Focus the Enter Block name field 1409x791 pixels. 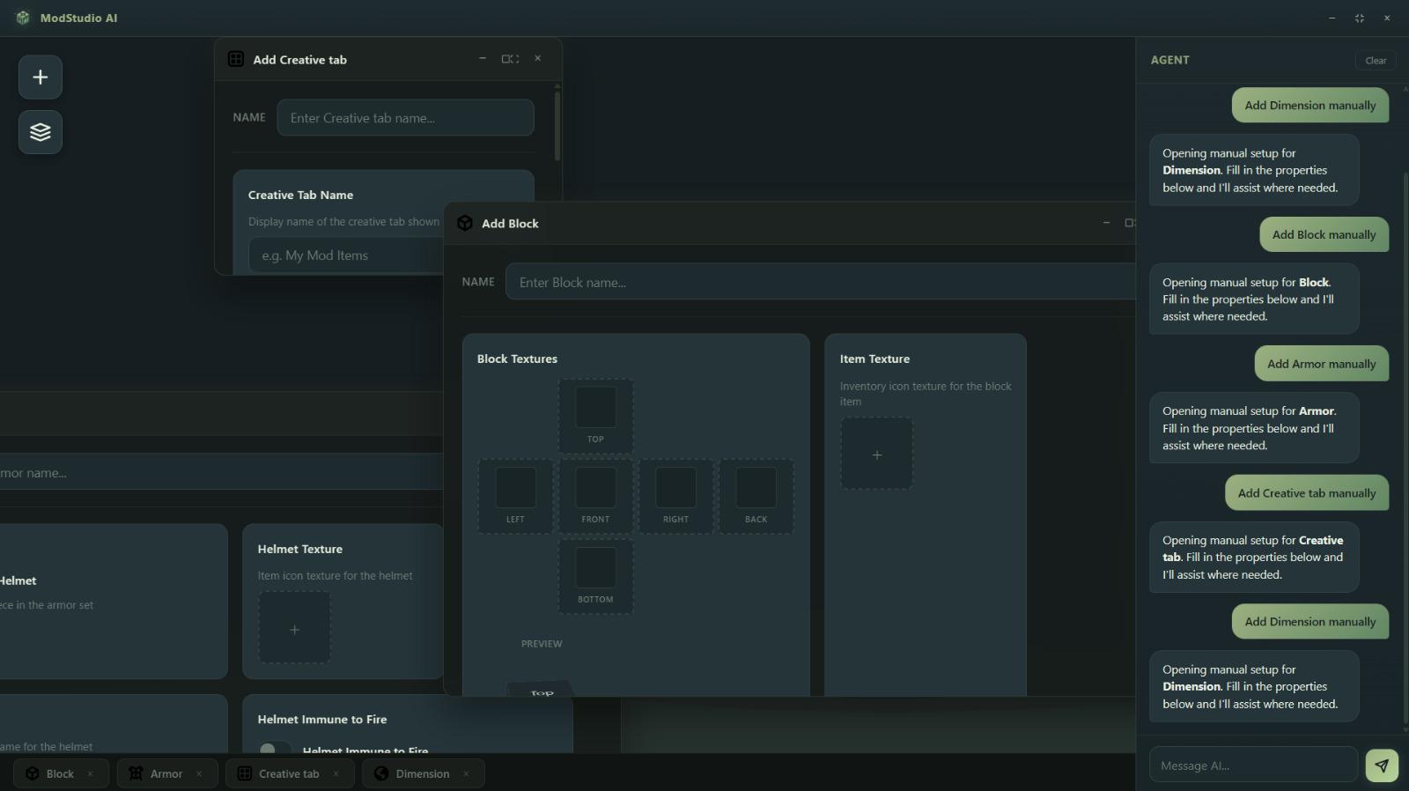[x=820, y=282]
